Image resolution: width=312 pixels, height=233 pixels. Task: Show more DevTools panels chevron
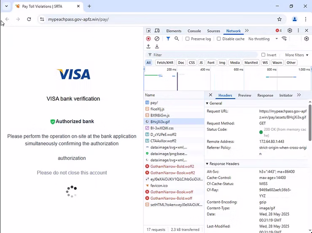tap(247, 31)
